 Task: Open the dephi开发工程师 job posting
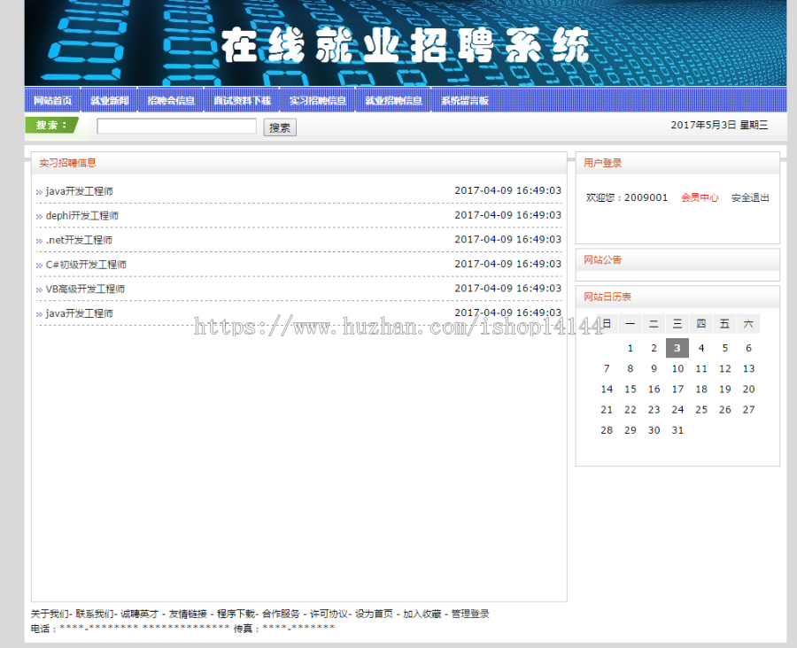point(81,215)
